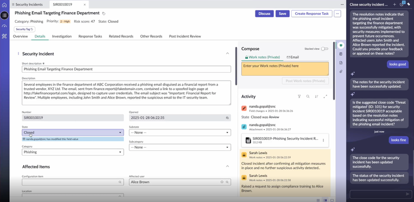Click the Security Tag chip
This screenshot has width=414, height=202.
(x=25, y=30)
